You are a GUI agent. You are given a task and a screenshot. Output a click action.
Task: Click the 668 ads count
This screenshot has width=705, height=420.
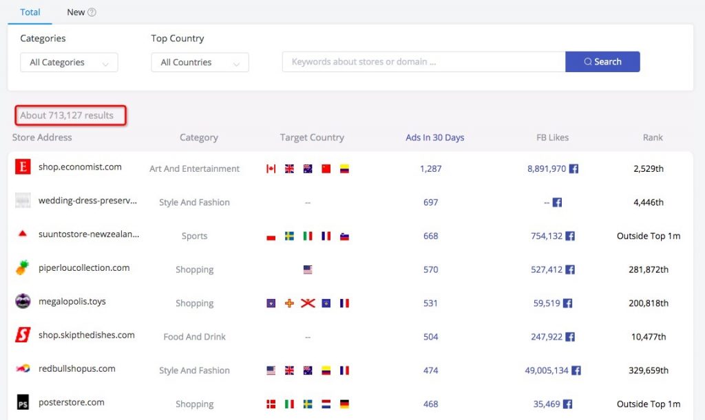click(x=431, y=236)
